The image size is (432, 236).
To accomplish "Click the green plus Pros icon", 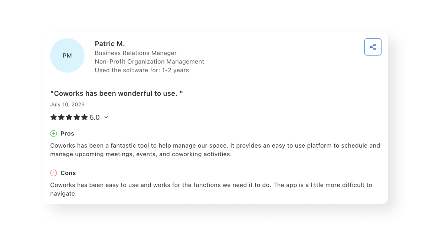I will tap(53, 134).
